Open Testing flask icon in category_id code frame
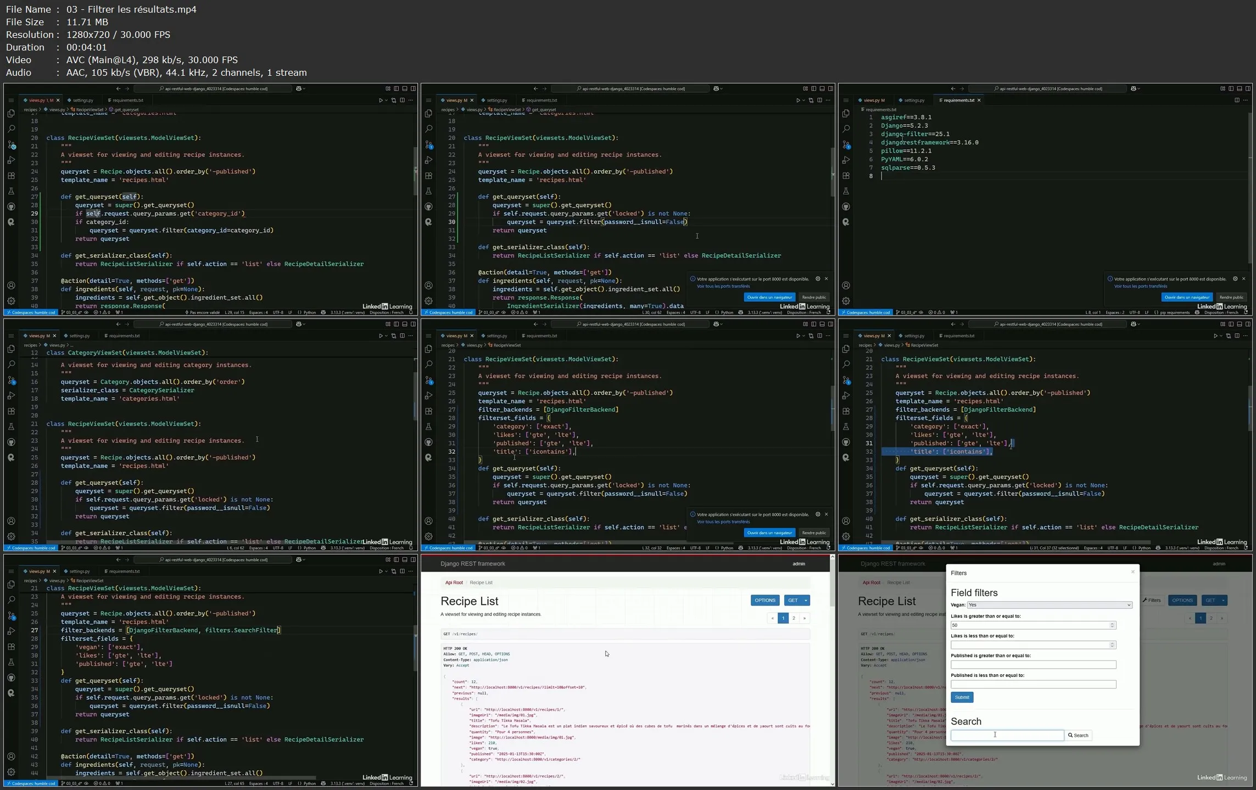Image resolution: width=1256 pixels, height=790 pixels. click(11, 191)
